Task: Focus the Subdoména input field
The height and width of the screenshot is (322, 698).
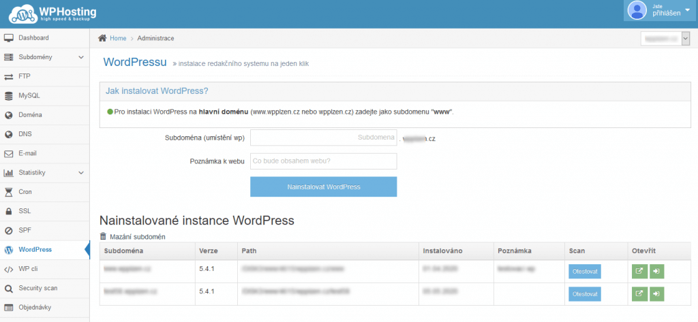Action: point(324,138)
